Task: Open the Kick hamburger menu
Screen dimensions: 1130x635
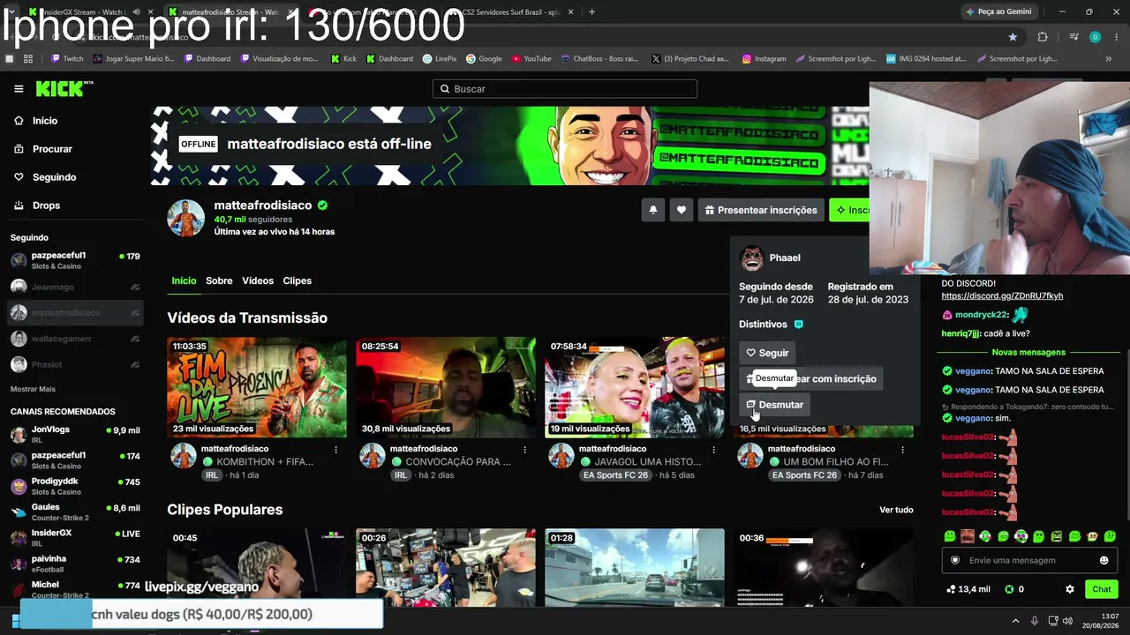Action: [x=19, y=89]
